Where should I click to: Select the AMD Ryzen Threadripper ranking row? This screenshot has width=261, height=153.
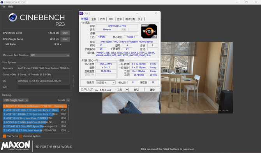34,126
